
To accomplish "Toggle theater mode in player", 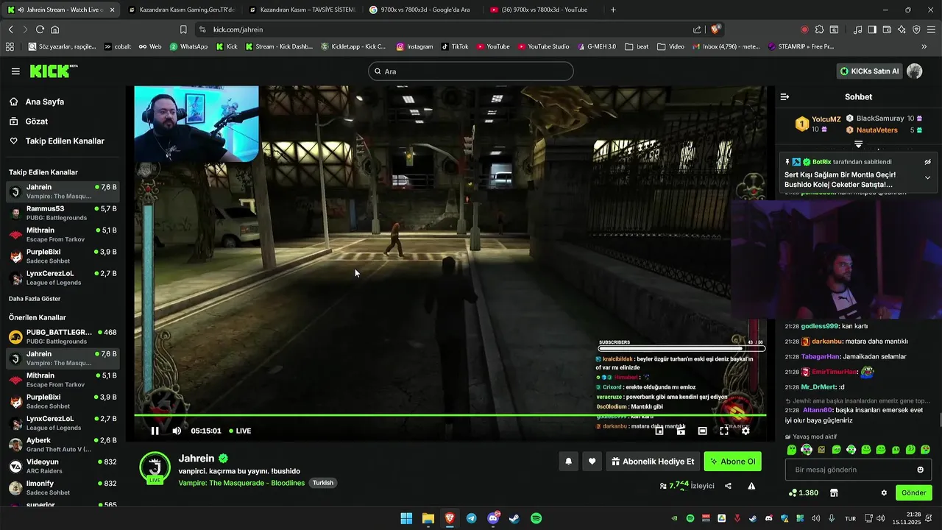I will (702, 431).
